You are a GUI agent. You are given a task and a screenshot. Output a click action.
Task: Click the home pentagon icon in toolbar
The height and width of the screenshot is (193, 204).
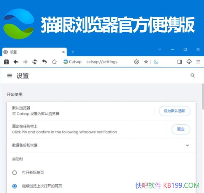pyautogui.click(x=54, y=62)
